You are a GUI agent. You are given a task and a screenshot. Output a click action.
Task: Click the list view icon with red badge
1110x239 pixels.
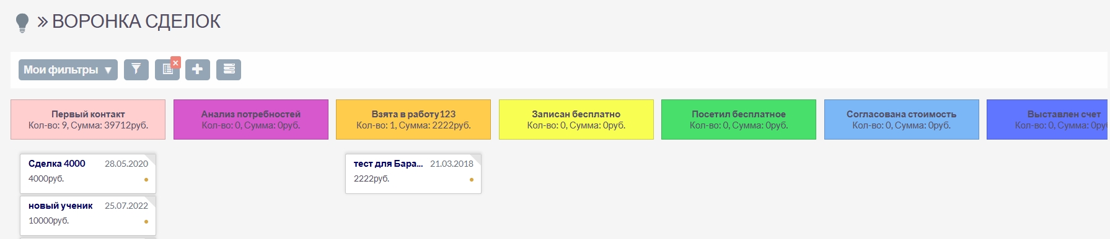166,70
